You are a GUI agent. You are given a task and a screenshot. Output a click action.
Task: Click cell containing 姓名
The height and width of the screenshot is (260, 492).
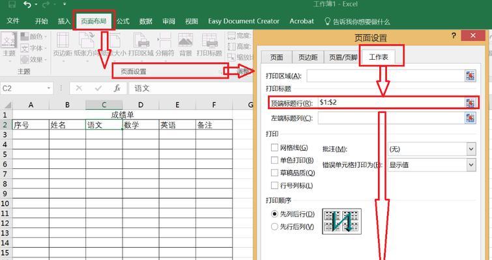pyautogui.click(x=67, y=125)
